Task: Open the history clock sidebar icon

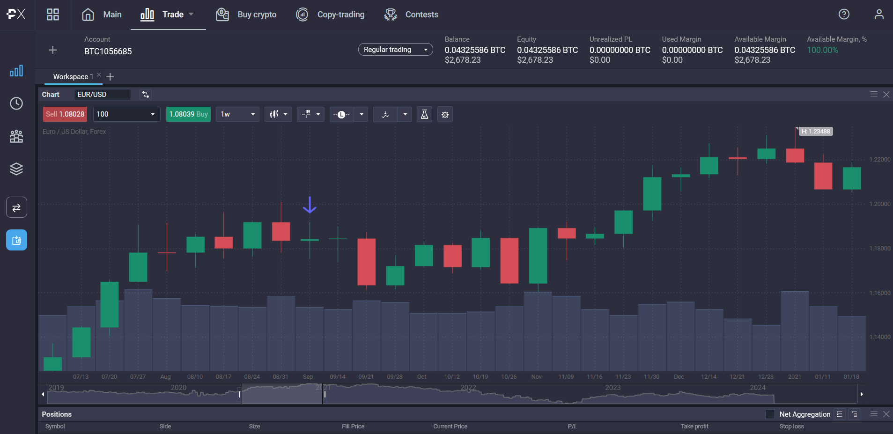Action: click(16, 103)
